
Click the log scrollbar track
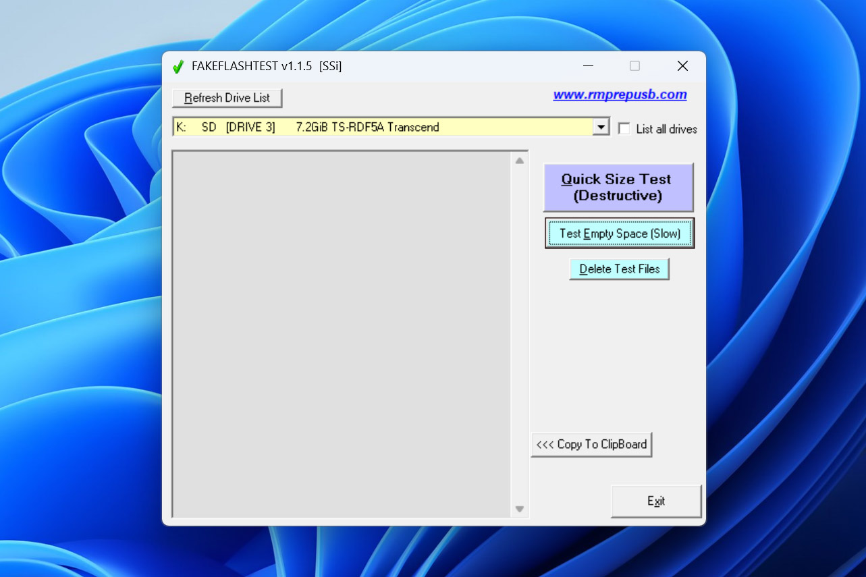tap(519, 335)
